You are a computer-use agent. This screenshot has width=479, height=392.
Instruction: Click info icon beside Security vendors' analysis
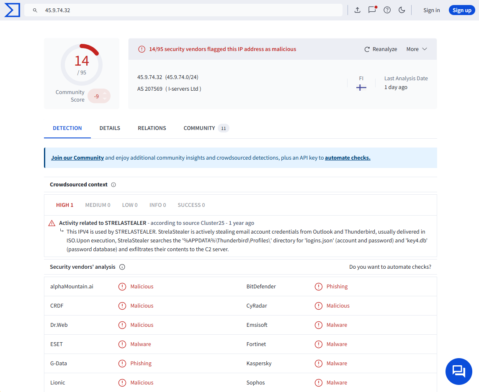click(122, 267)
